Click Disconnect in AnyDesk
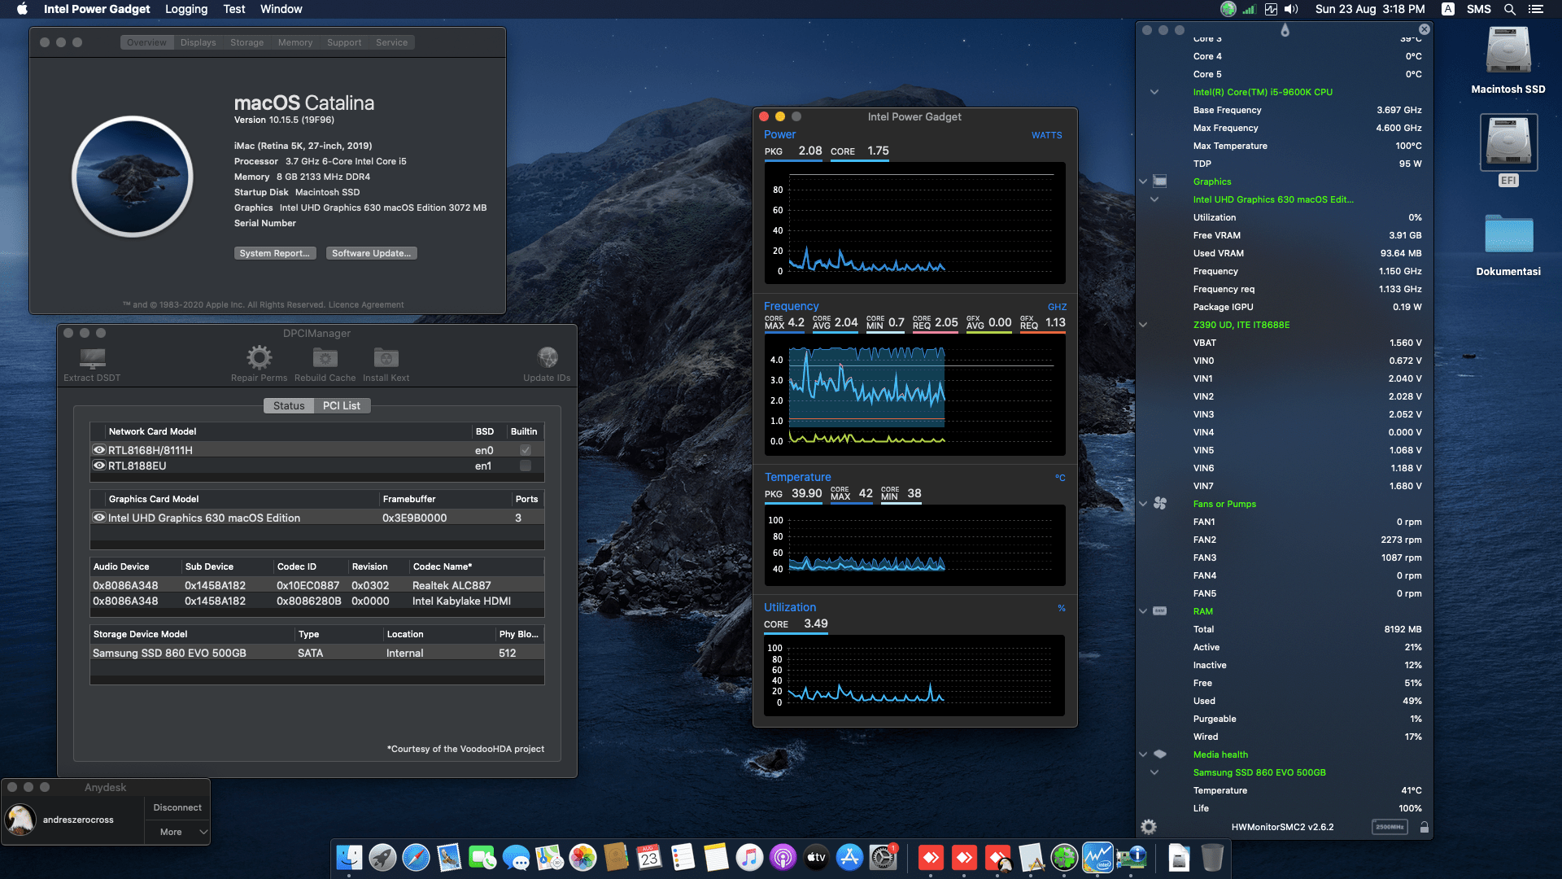 [176, 807]
